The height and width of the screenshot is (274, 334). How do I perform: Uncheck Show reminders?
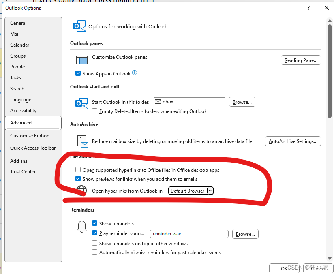click(94, 223)
